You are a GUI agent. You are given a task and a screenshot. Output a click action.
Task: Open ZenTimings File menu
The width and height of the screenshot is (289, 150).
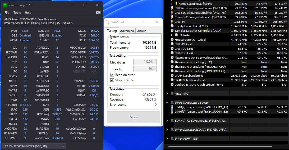[7, 12]
